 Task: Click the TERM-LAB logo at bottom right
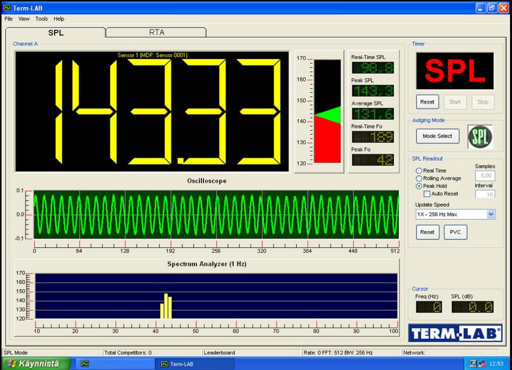[x=455, y=332]
